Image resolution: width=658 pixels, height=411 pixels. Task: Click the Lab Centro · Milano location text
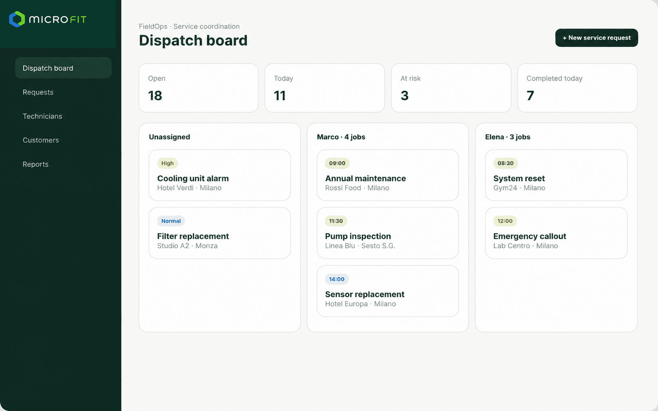click(526, 246)
